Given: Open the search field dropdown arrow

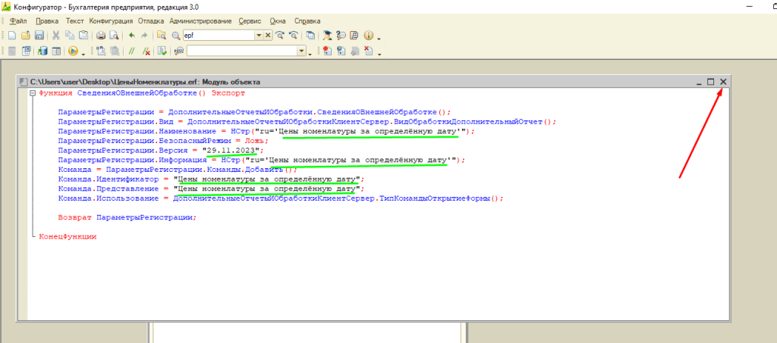Looking at the screenshot, I should [259, 36].
